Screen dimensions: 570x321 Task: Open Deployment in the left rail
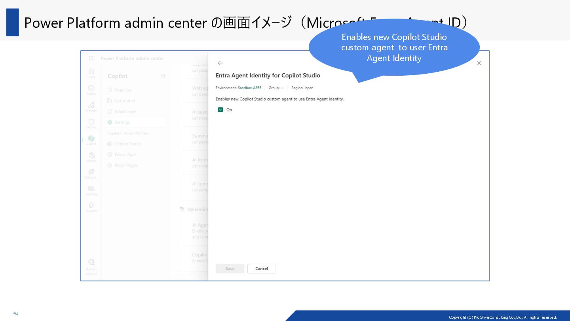(x=91, y=173)
